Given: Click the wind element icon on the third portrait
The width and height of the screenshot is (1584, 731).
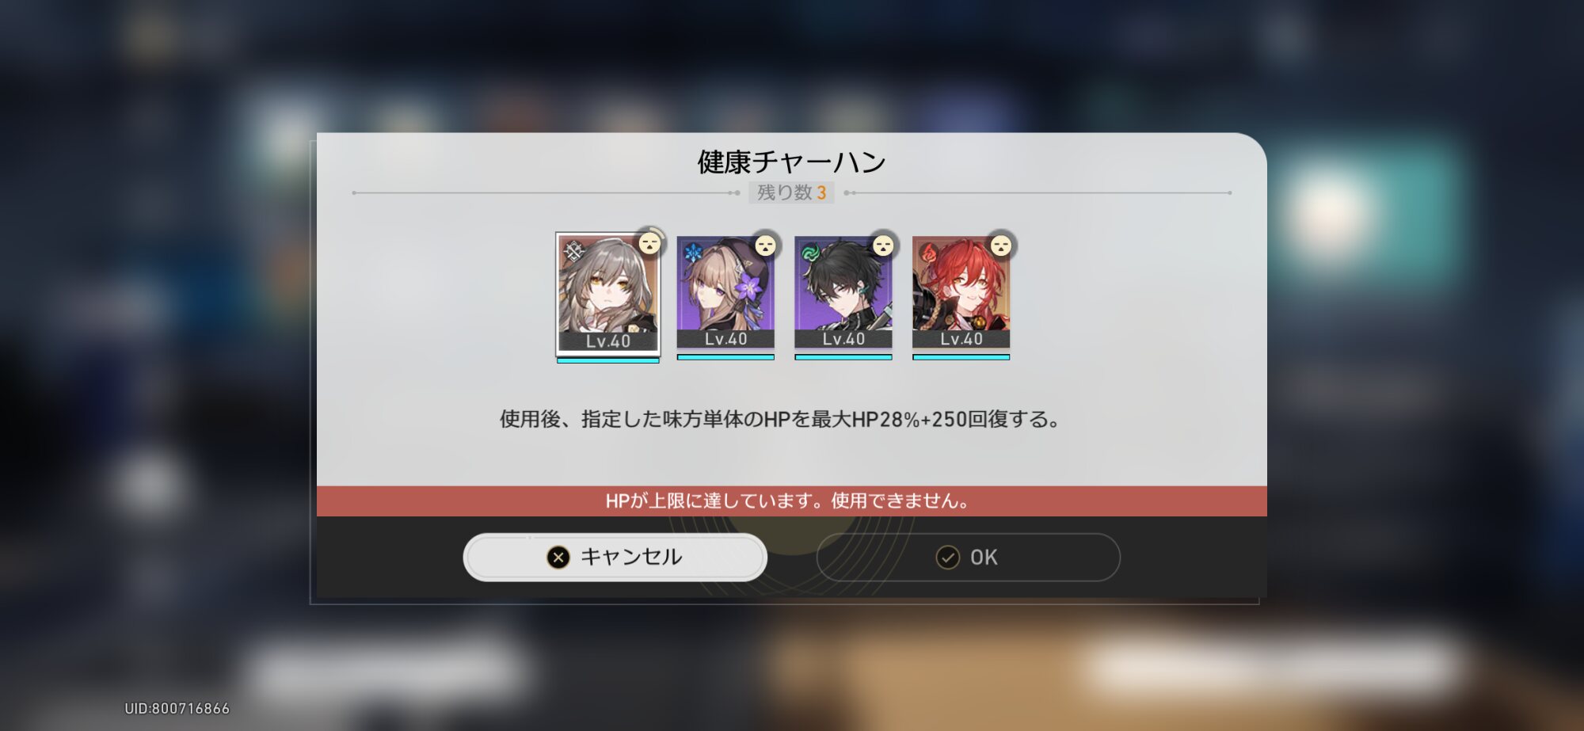Looking at the screenshot, I should click(x=811, y=253).
